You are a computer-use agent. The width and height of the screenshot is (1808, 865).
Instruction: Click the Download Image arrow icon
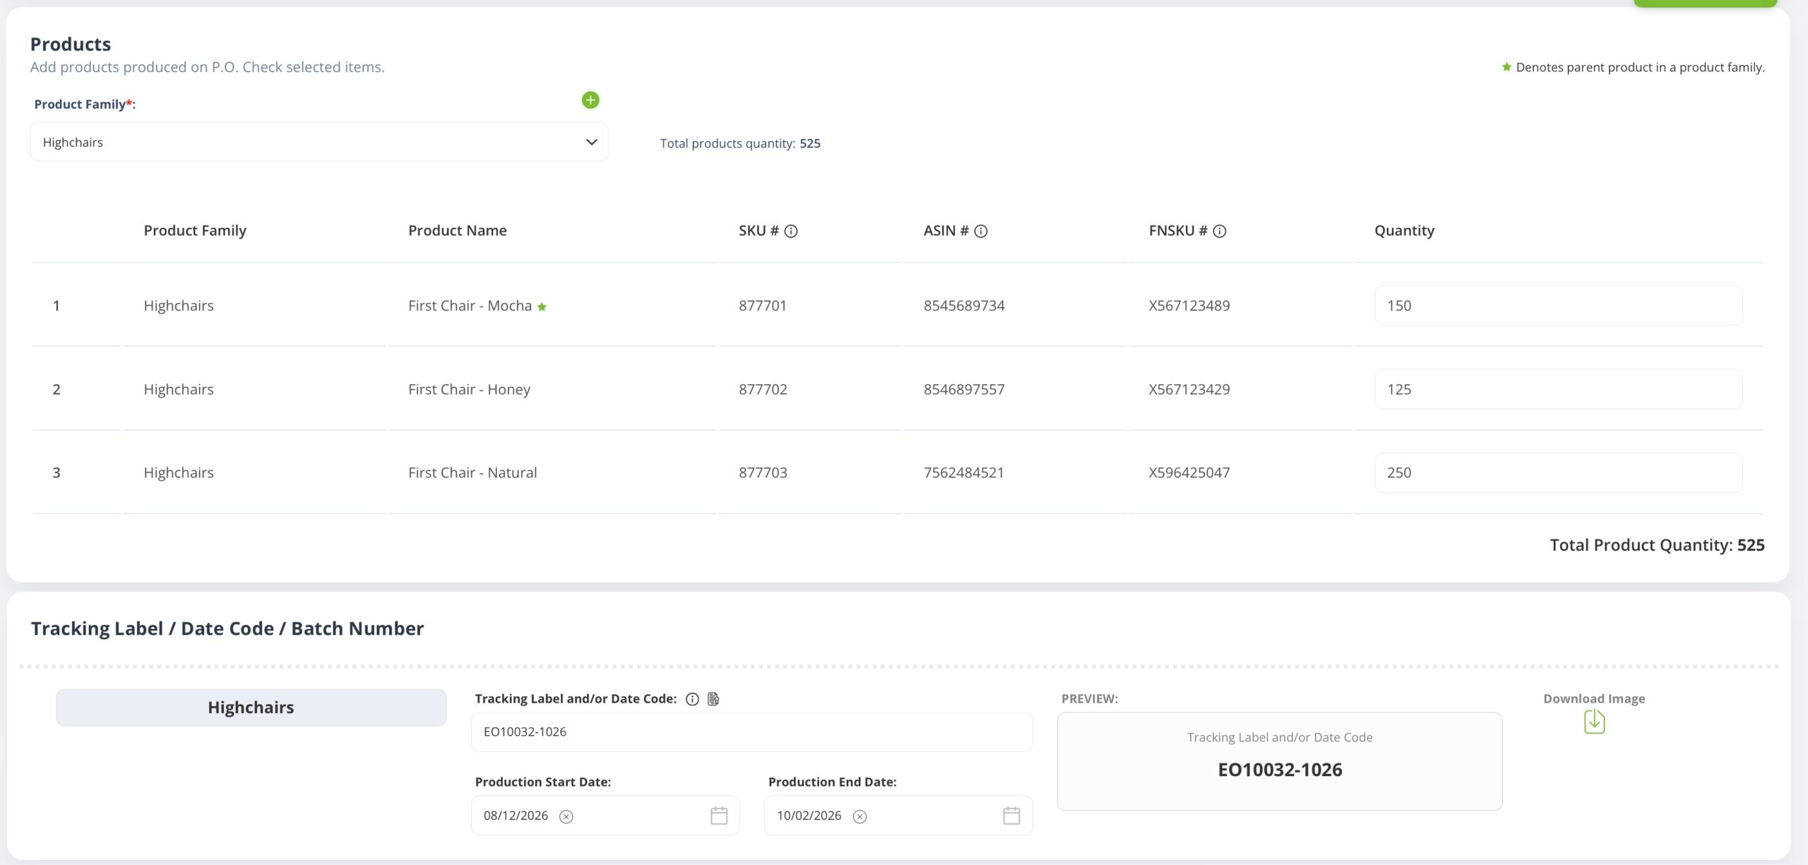(1594, 722)
